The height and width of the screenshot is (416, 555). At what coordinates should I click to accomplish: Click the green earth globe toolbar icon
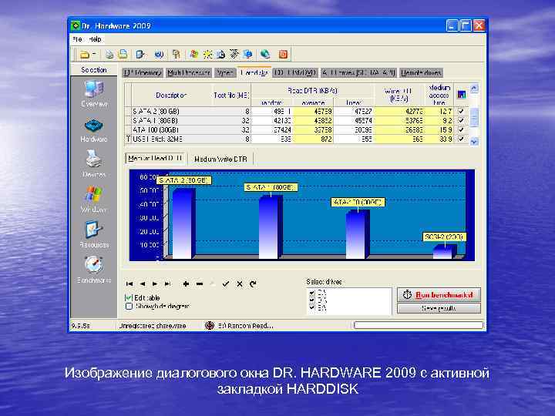(265, 54)
